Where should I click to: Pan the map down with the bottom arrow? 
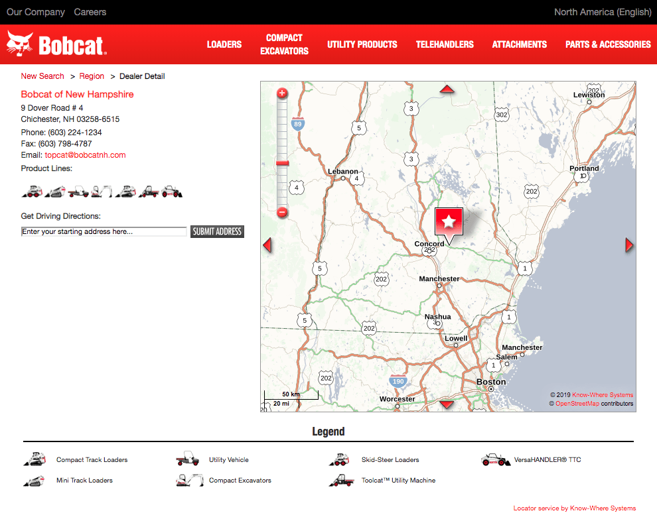(447, 404)
